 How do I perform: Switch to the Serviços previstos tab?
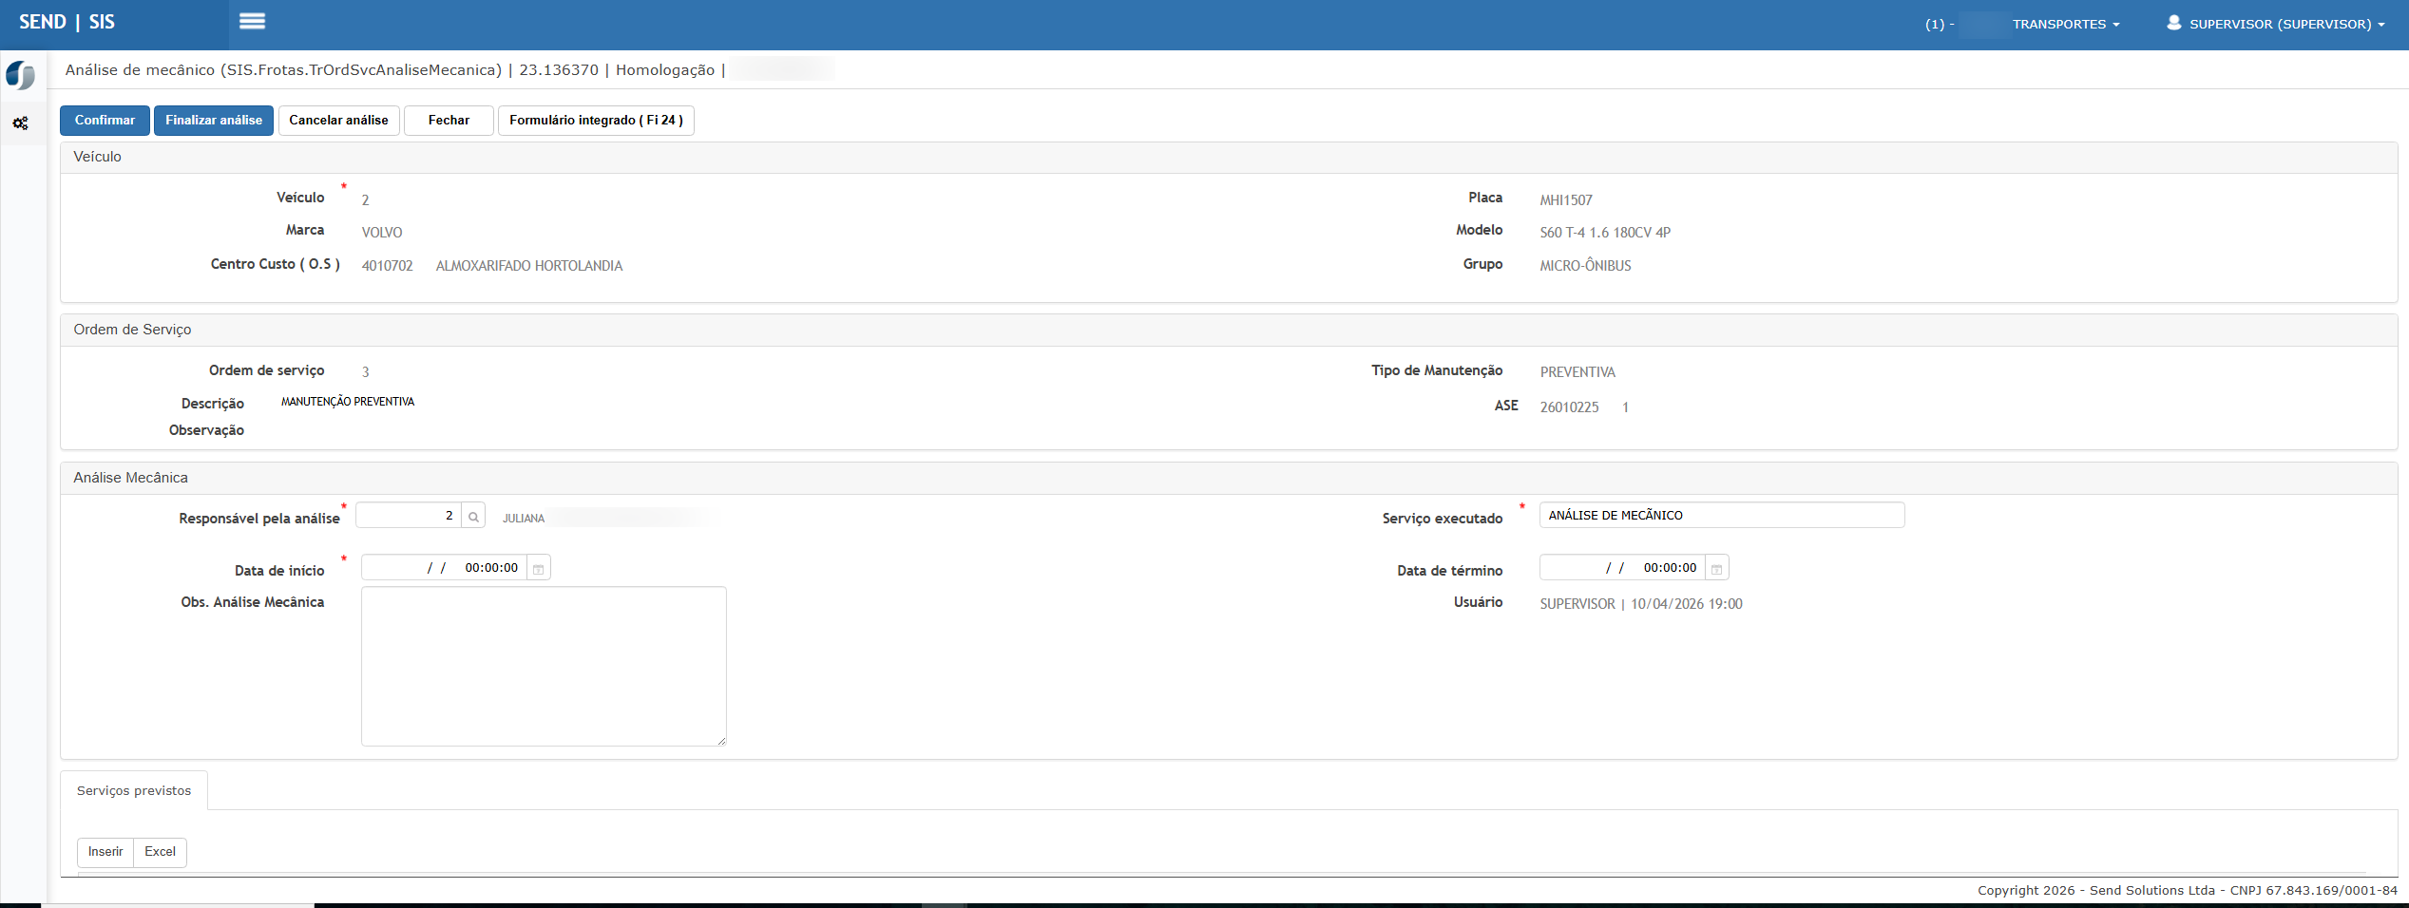pos(134,791)
